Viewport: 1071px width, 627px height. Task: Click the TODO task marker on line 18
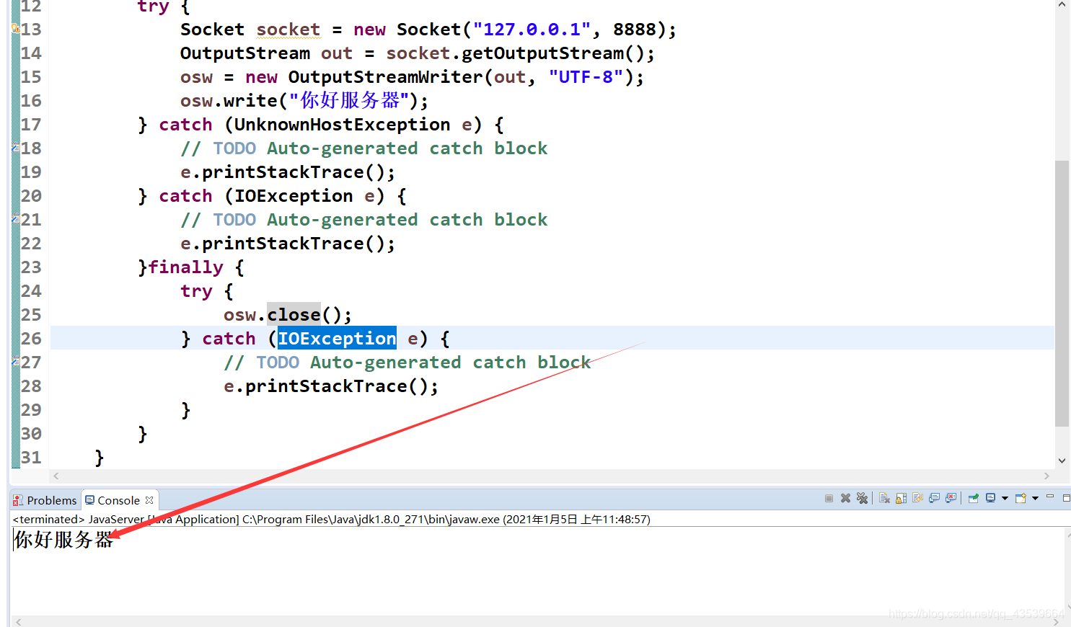click(x=15, y=148)
